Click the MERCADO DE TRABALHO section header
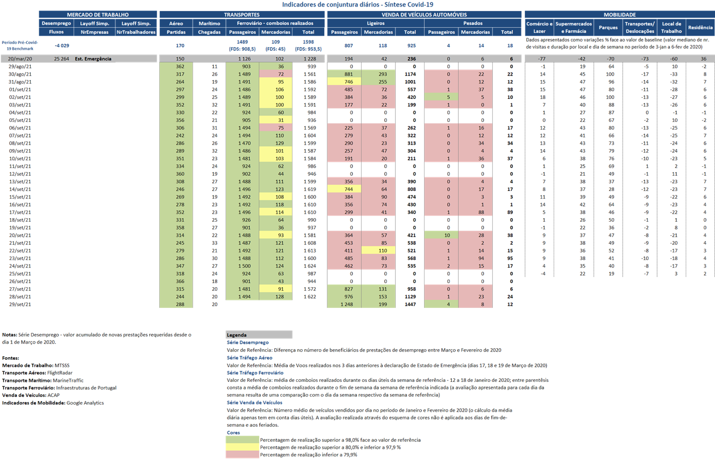715x461 pixels. [98, 15]
